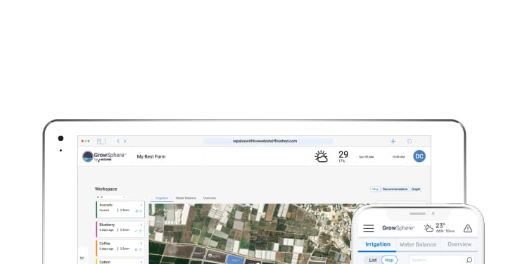The width and height of the screenshot is (527, 264).
Task: Click the temperature value 29 on tablet
Action: pos(343,155)
